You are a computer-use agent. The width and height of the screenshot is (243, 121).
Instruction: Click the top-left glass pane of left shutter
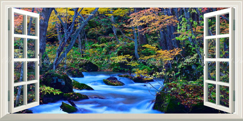click(19, 24)
